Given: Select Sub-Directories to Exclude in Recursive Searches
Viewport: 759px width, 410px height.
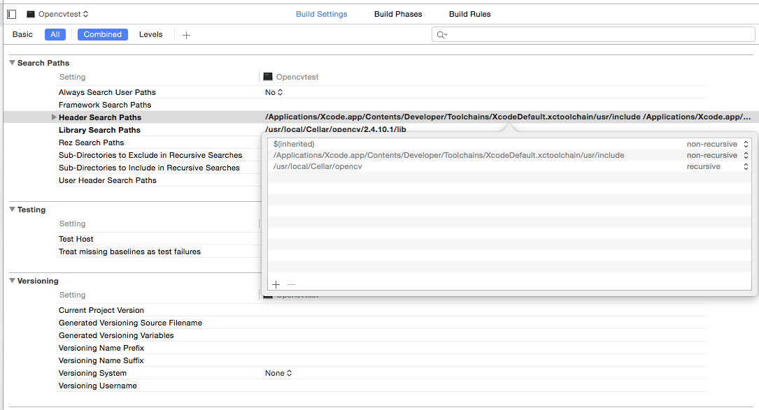Looking at the screenshot, I should click(x=150, y=155).
